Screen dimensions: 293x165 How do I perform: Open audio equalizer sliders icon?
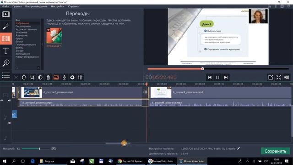point(81,77)
